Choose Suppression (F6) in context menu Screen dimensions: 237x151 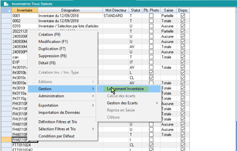pyautogui.click(x=52, y=56)
